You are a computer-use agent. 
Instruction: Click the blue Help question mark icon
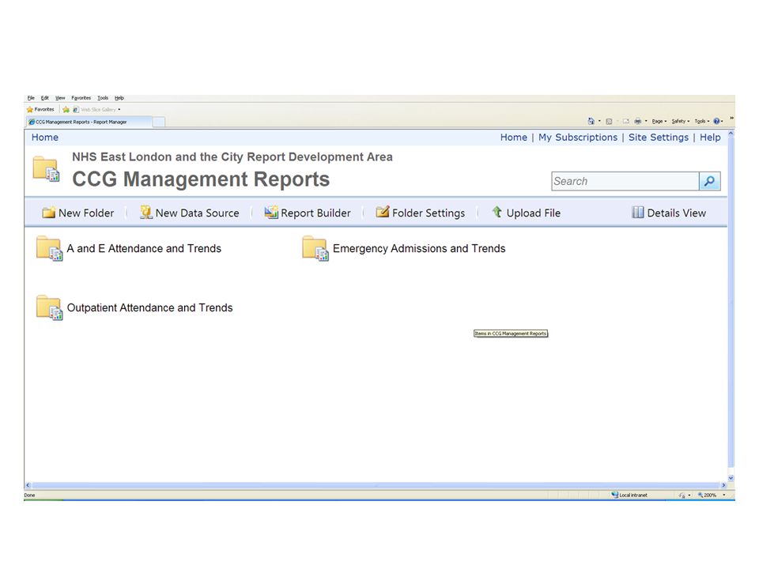coord(716,121)
